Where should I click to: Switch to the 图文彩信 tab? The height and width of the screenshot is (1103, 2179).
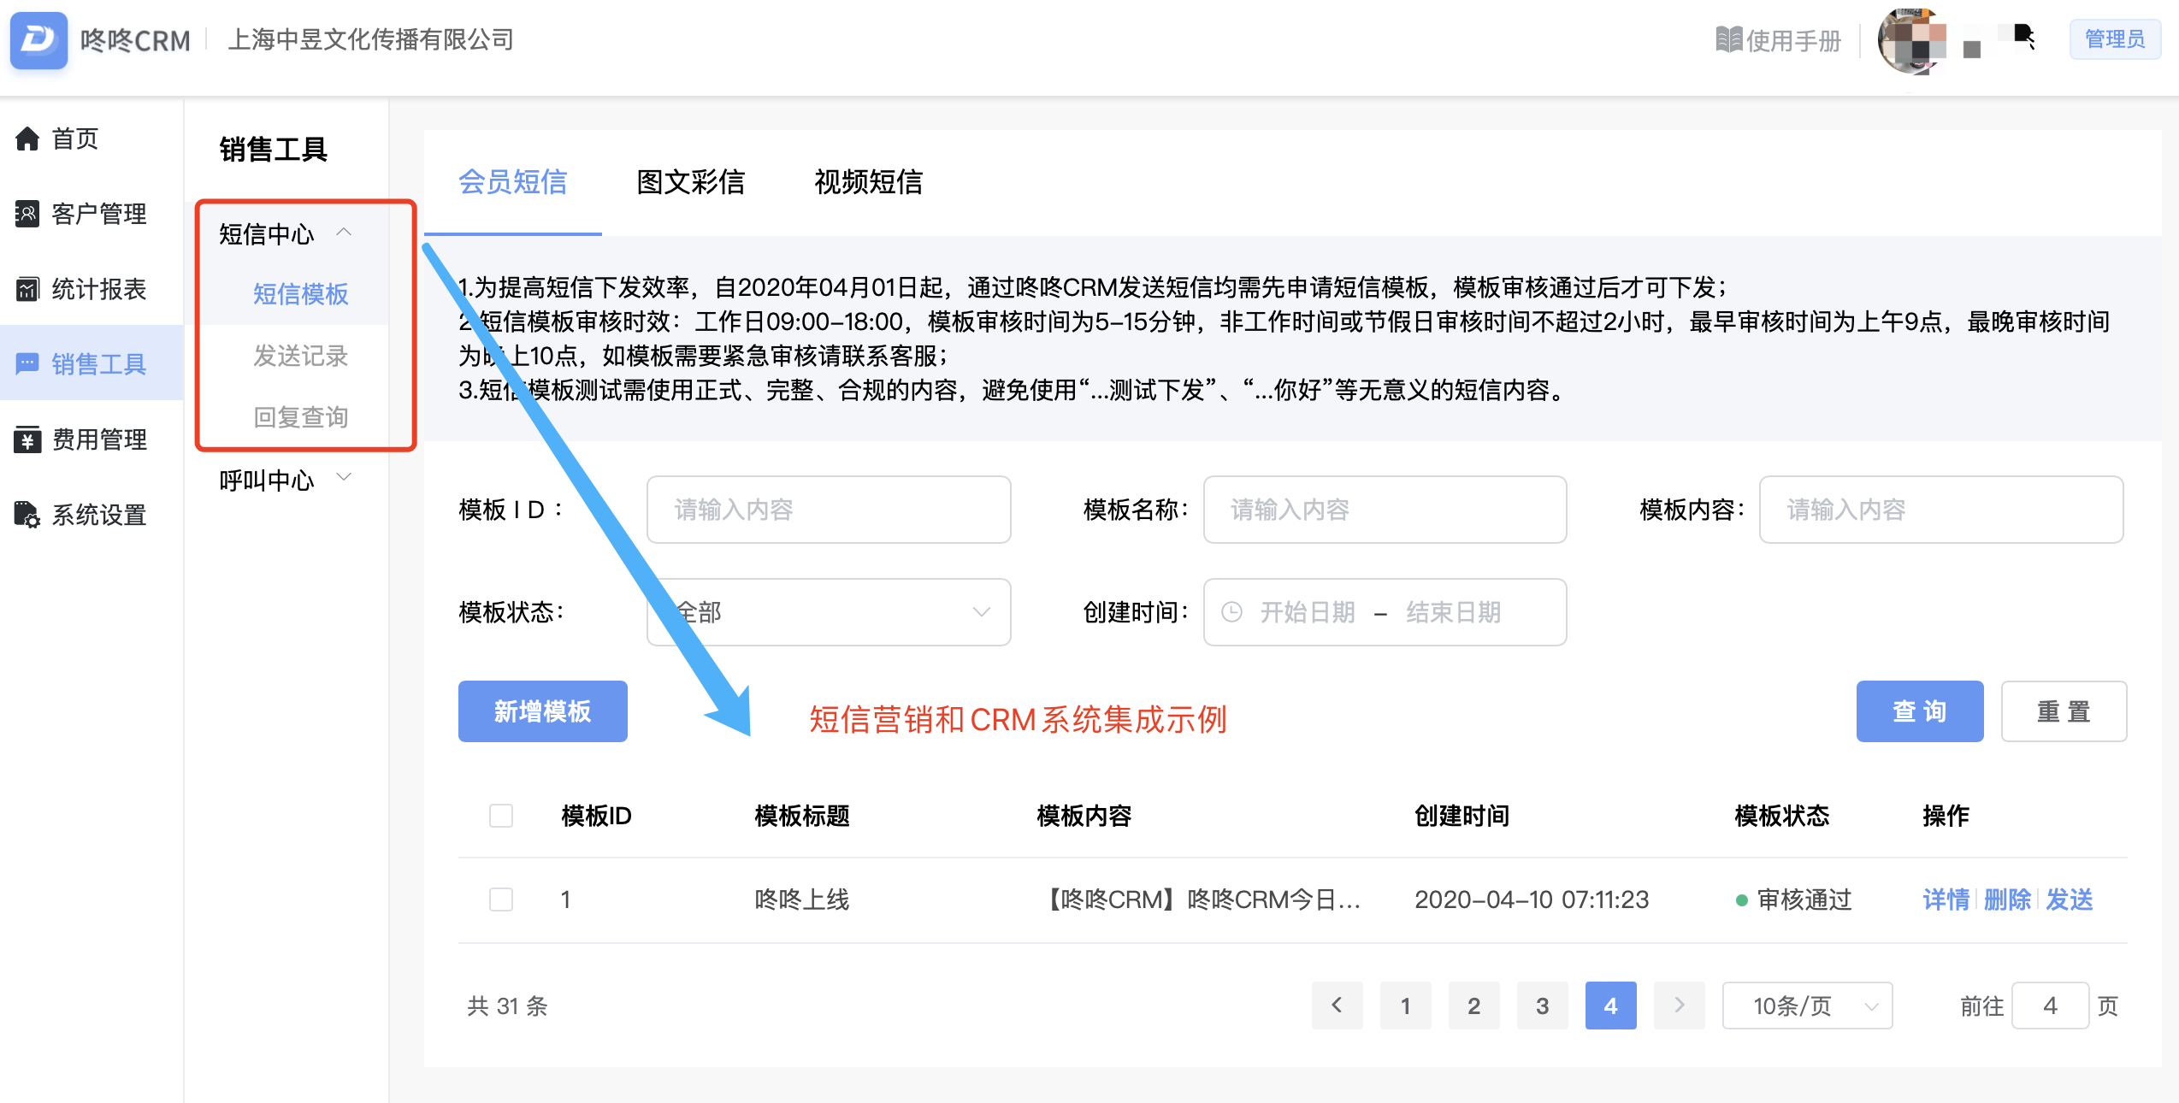point(691,182)
